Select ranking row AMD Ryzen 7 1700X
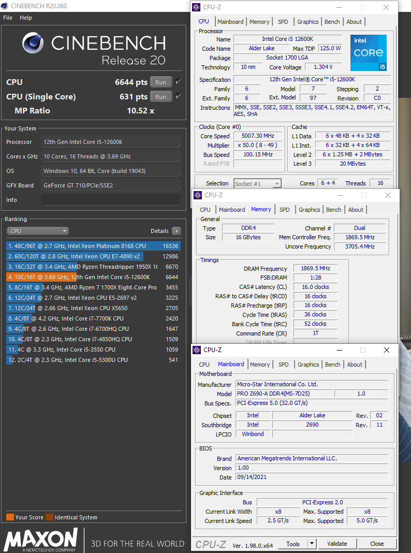411x553 pixels. tap(93, 287)
